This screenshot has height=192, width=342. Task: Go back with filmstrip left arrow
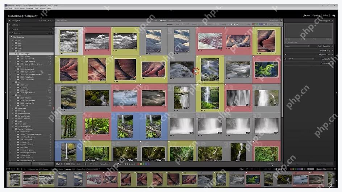[x=22, y=169]
